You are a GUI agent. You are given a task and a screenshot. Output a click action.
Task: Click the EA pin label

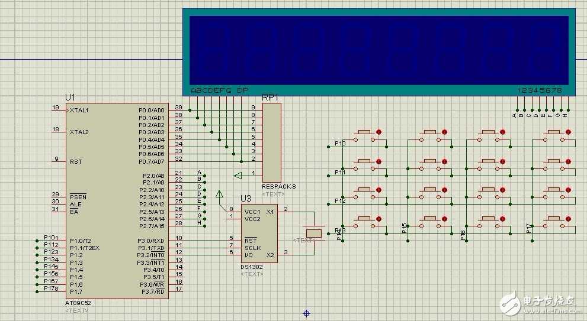(74, 212)
